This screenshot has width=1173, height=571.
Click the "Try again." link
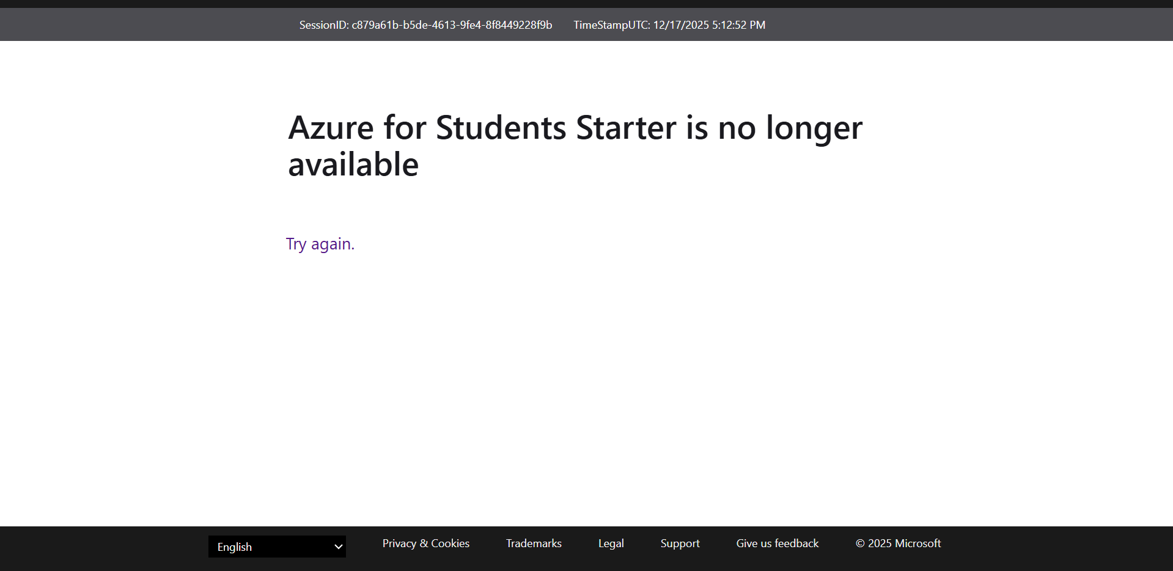[319, 243]
